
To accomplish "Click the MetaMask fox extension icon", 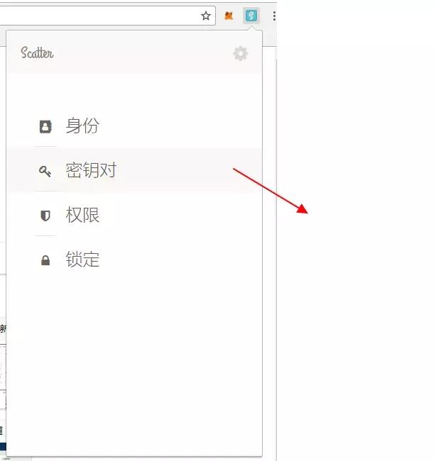I will [229, 16].
